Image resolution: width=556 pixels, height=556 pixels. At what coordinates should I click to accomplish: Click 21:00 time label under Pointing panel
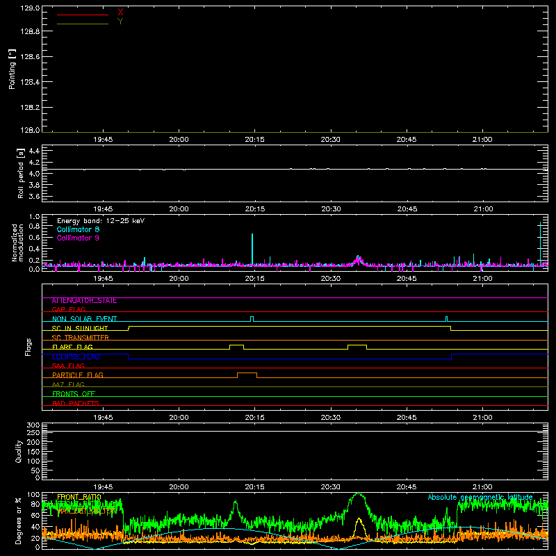click(x=482, y=140)
